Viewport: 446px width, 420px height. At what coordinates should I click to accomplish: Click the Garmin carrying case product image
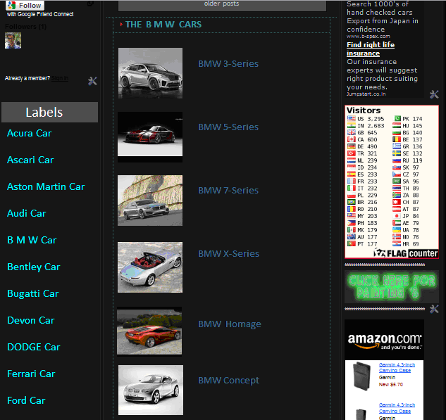click(x=362, y=376)
